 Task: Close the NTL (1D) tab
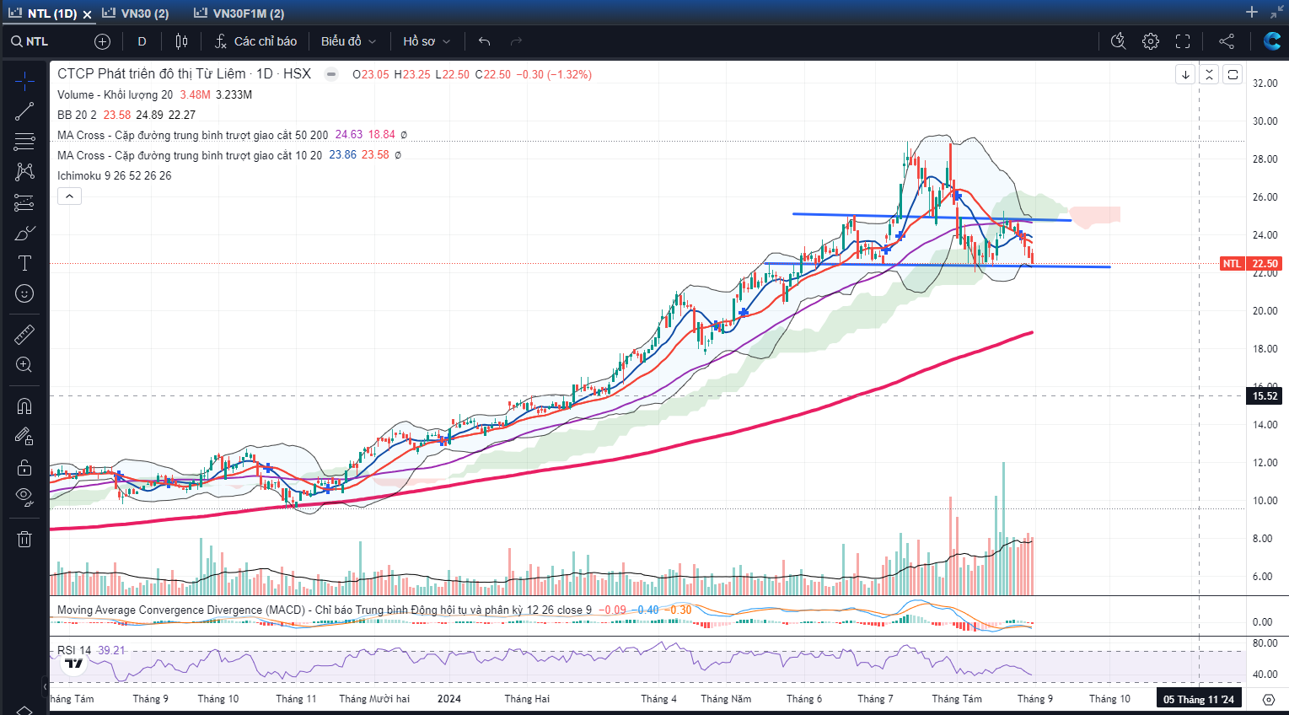pyautogui.click(x=87, y=14)
